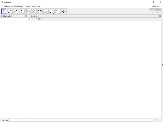163x122 pixels.
Task: Select the New Point tool
Action: [x=10, y=11]
